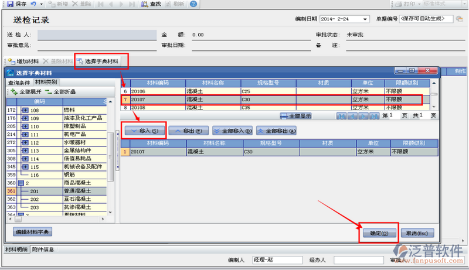Viewport: 469px width, 270px height.
Task: Go to next page of material list
Action: [363, 116]
